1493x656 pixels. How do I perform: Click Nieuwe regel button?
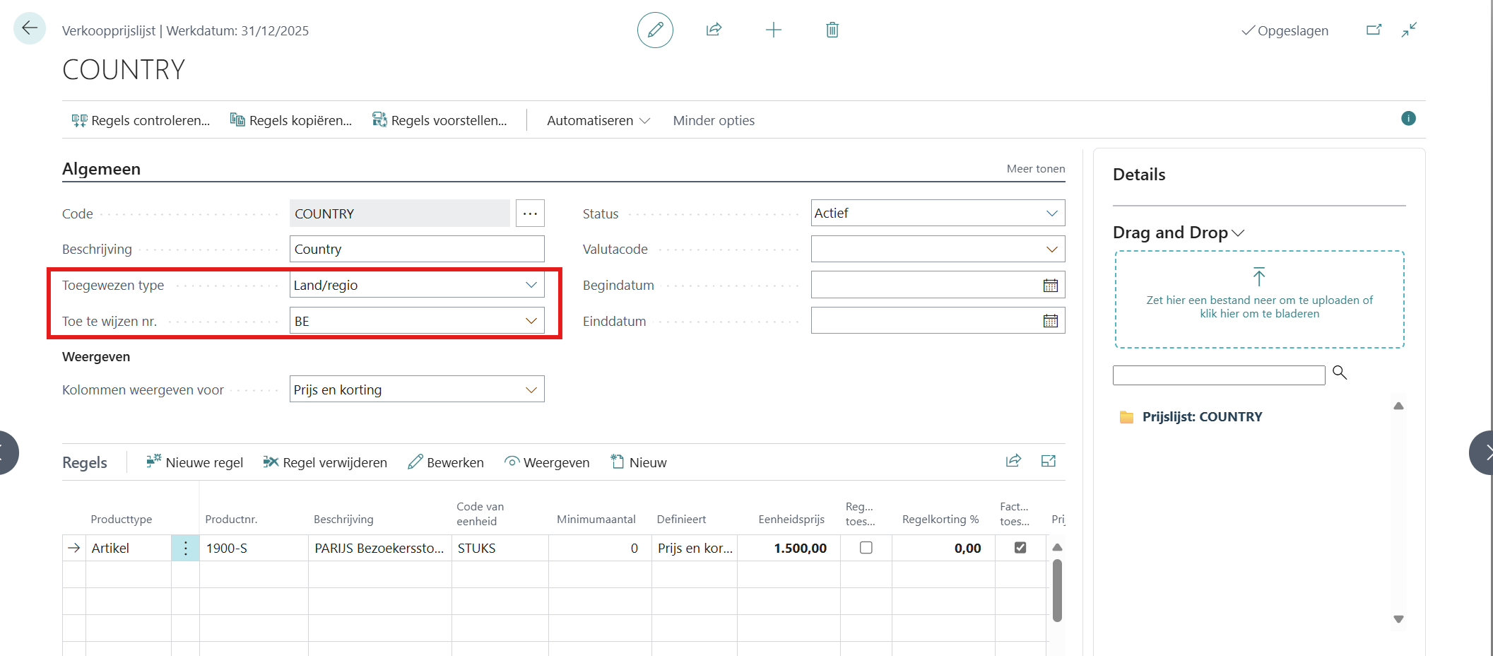coord(194,462)
